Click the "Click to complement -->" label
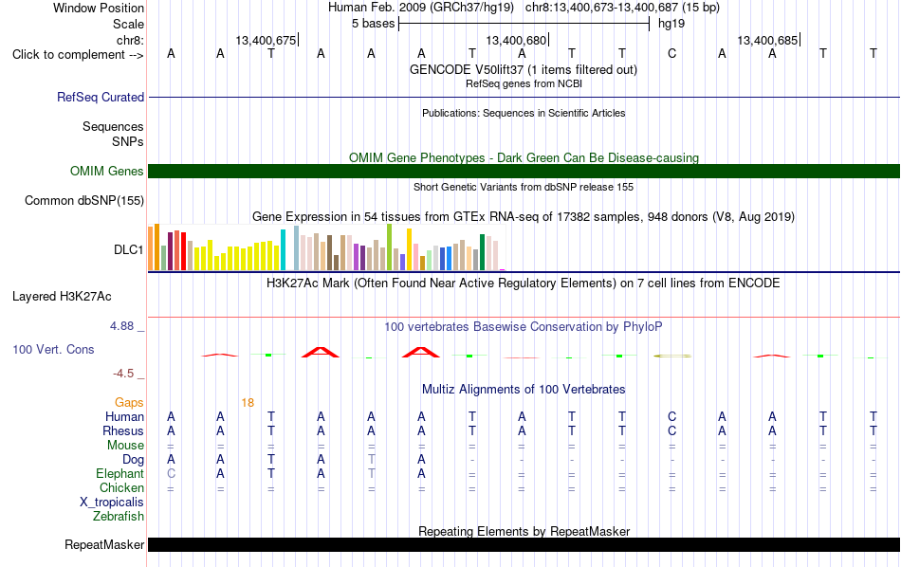901x567 pixels. pos(78,55)
